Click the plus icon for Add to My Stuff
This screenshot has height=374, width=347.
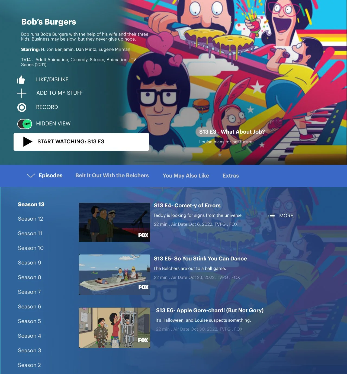(22, 93)
